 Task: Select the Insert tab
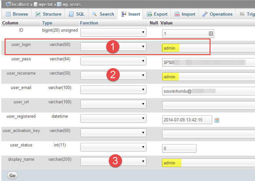pos(130,14)
